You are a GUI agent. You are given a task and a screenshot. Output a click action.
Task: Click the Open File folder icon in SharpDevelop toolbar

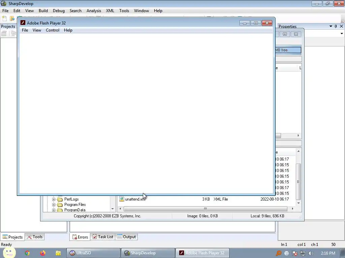12,19
